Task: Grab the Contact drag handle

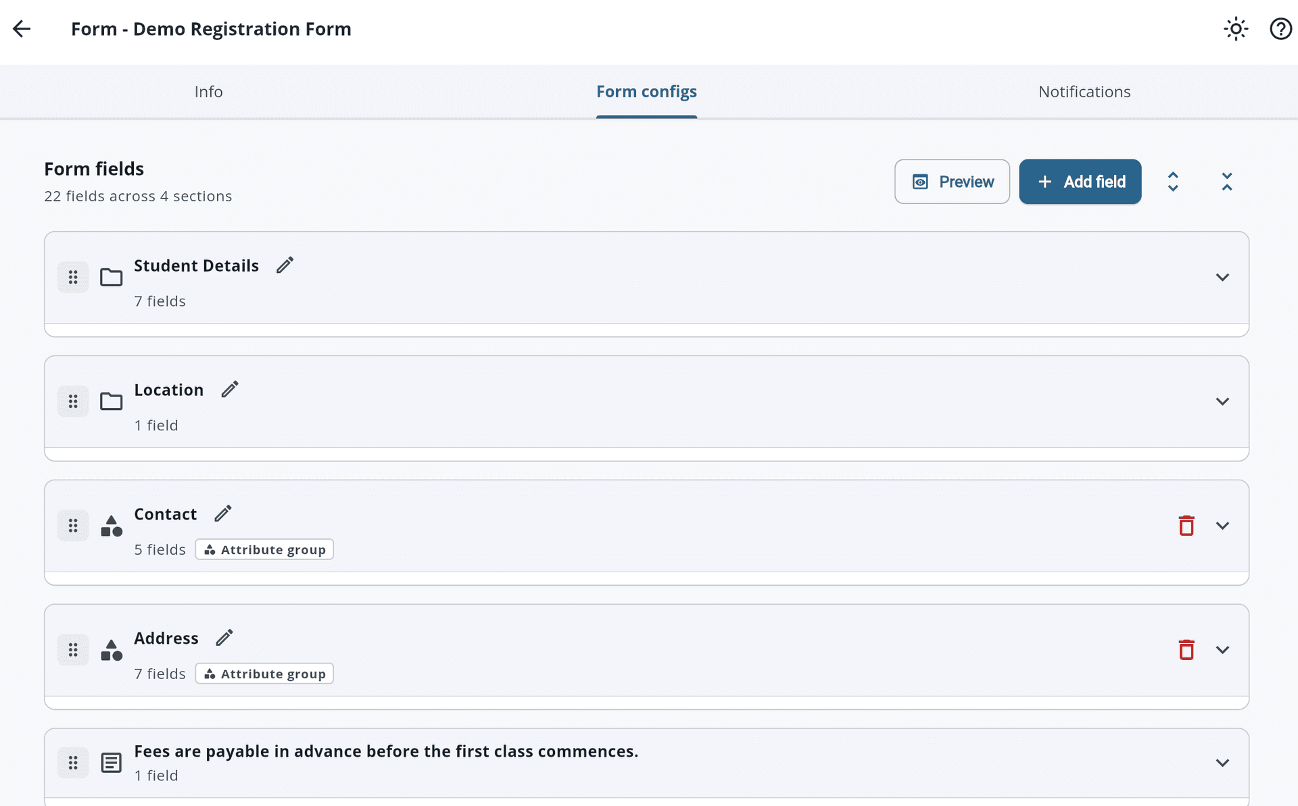Action: click(x=73, y=526)
